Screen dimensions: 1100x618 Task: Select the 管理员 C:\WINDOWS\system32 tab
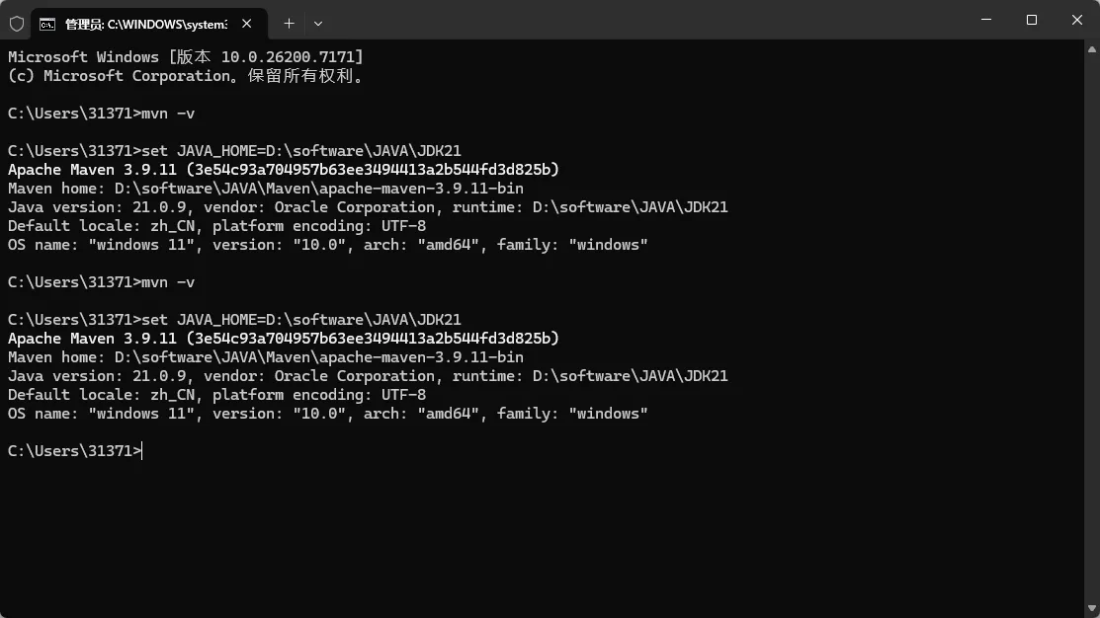click(145, 23)
